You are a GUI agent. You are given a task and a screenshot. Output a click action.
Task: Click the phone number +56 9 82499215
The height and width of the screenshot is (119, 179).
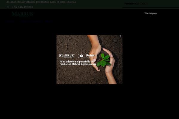pos(22,7)
